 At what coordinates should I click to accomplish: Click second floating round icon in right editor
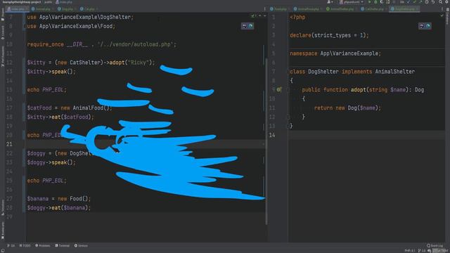(428, 26)
